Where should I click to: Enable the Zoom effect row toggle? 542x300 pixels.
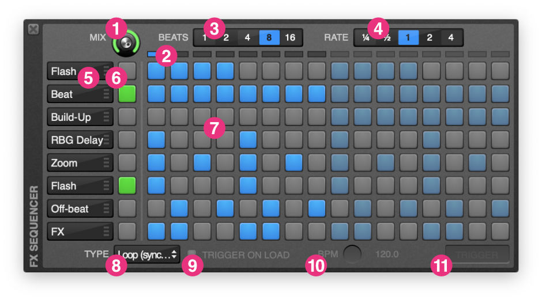(127, 162)
